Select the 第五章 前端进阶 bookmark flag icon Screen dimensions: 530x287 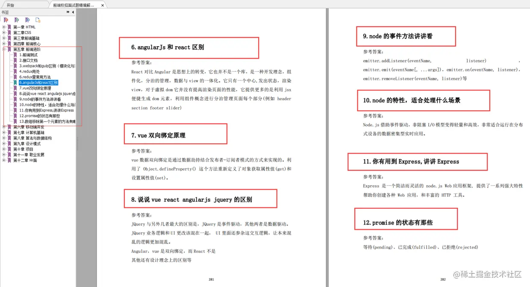[x=9, y=50]
